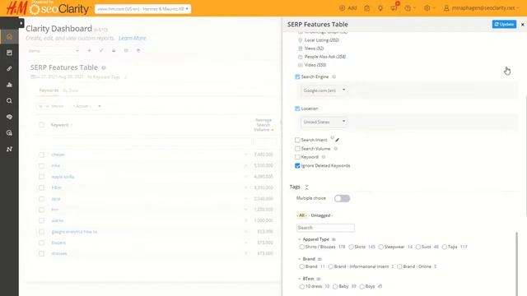This screenshot has width=527, height=296.
Task: Click the tags list vertical scrollbar
Action: 516,264
